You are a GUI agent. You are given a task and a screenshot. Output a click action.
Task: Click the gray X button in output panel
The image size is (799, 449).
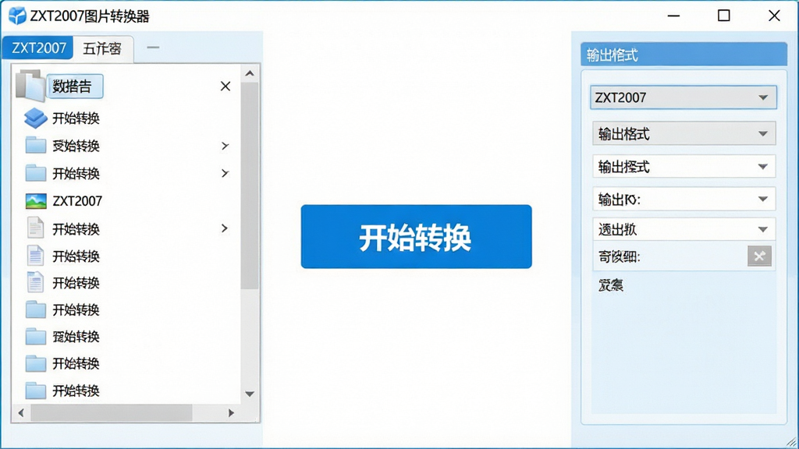[759, 256]
